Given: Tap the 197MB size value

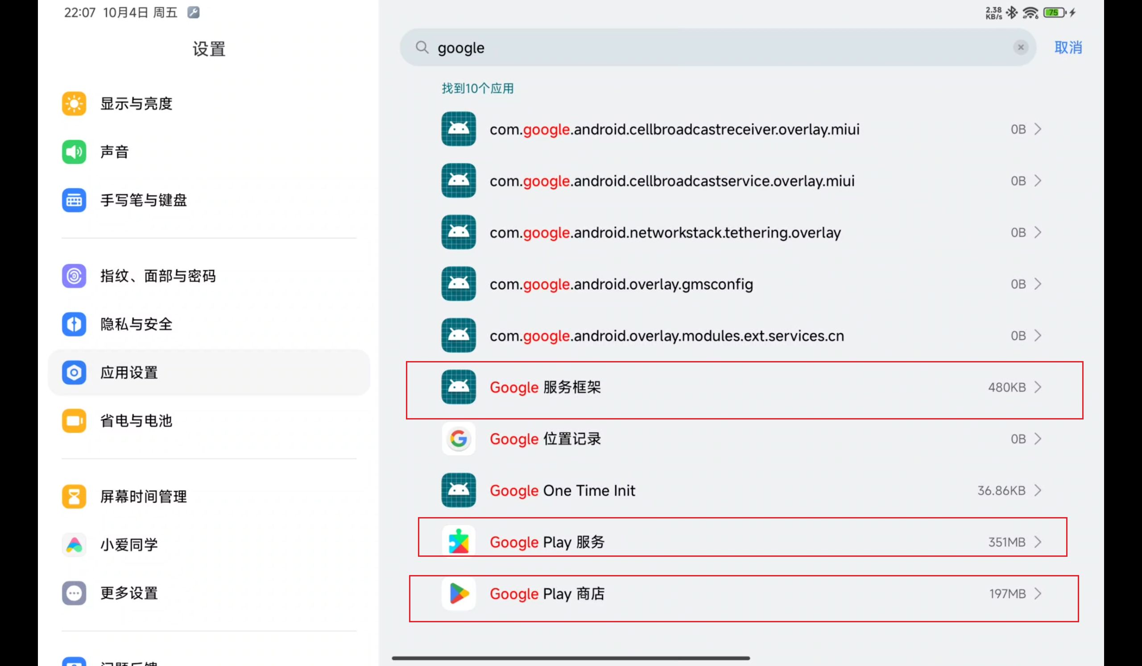Looking at the screenshot, I should [1007, 593].
